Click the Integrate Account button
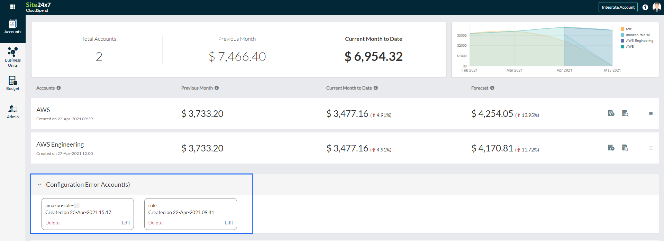Screen dimensions: 664x241 pos(618,7)
